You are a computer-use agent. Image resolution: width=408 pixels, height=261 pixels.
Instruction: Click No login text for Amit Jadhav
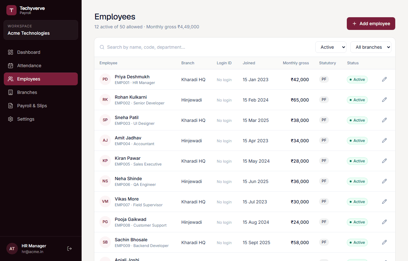point(224,141)
